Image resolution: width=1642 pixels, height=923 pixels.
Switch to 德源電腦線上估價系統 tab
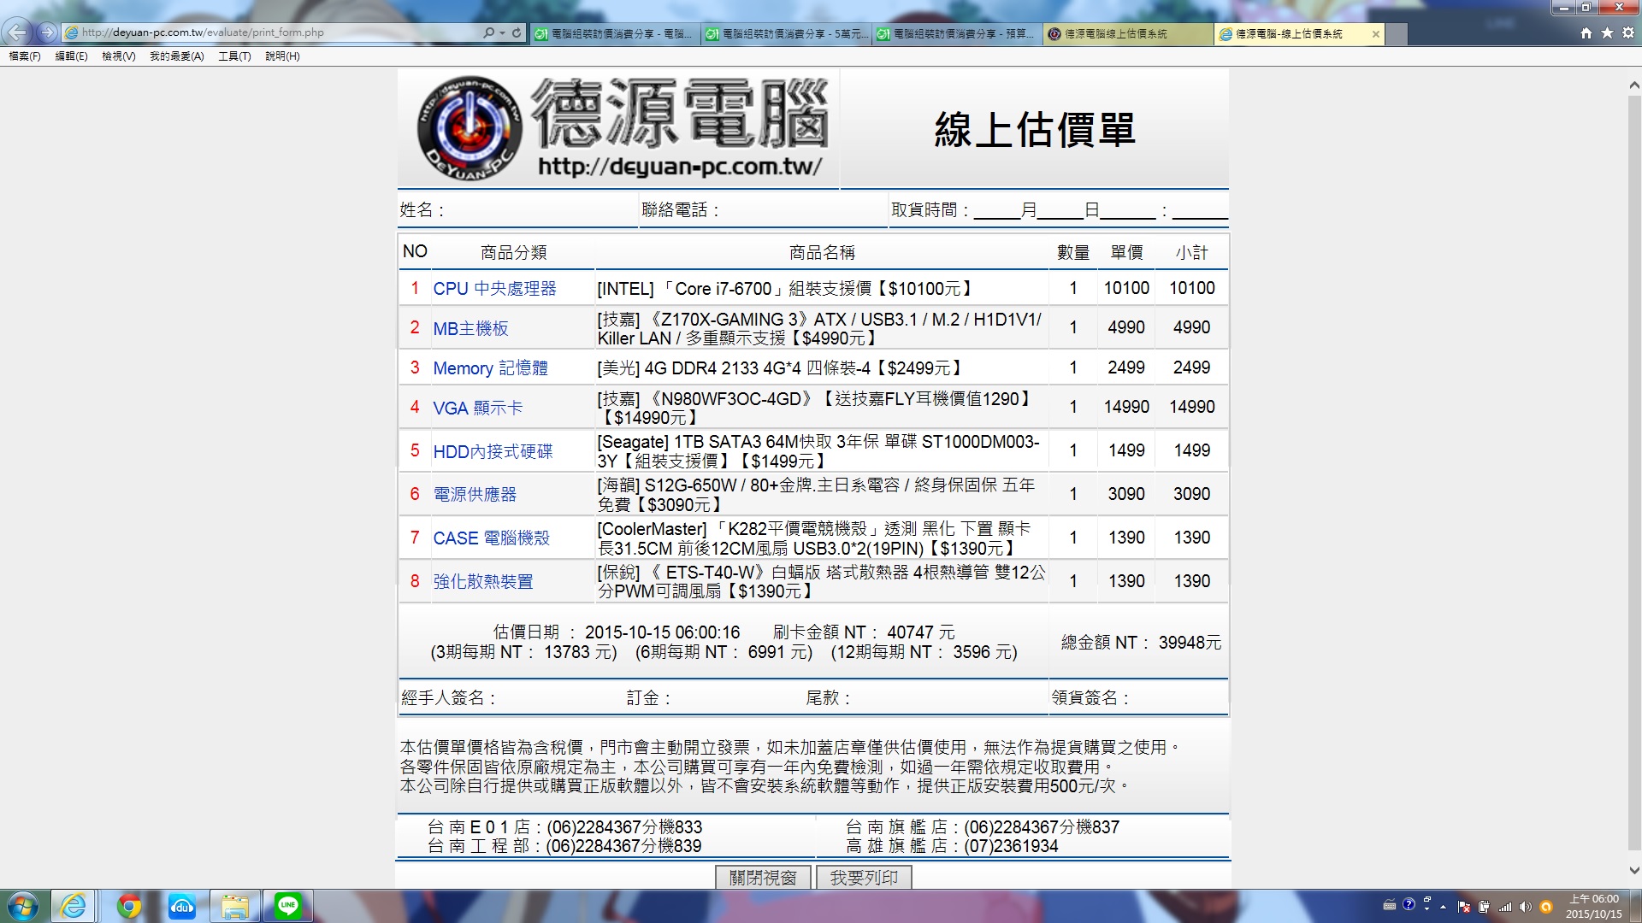1128,34
